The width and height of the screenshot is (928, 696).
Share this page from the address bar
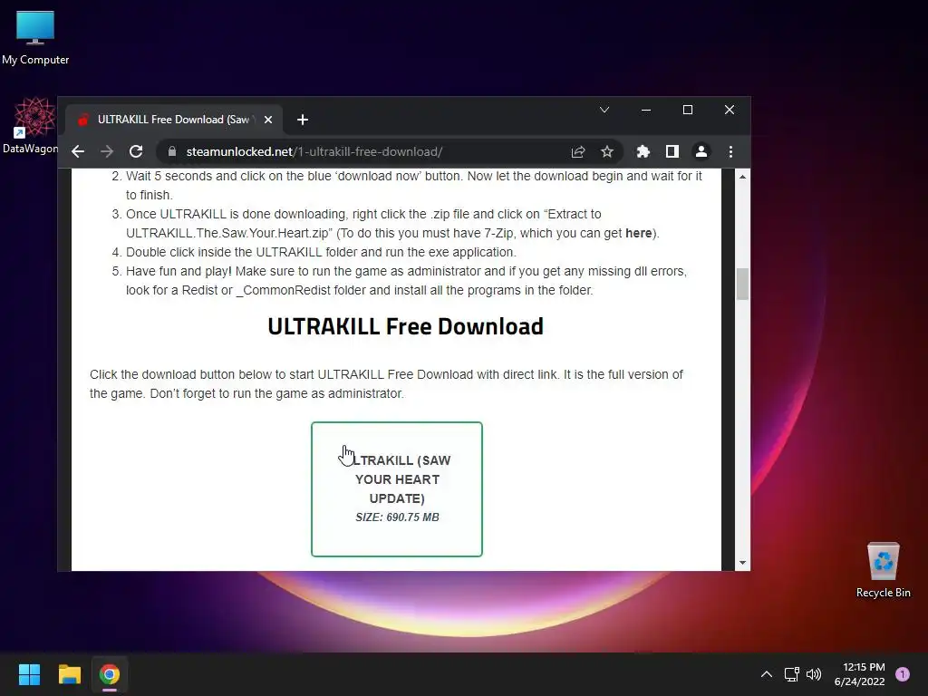click(578, 151)
